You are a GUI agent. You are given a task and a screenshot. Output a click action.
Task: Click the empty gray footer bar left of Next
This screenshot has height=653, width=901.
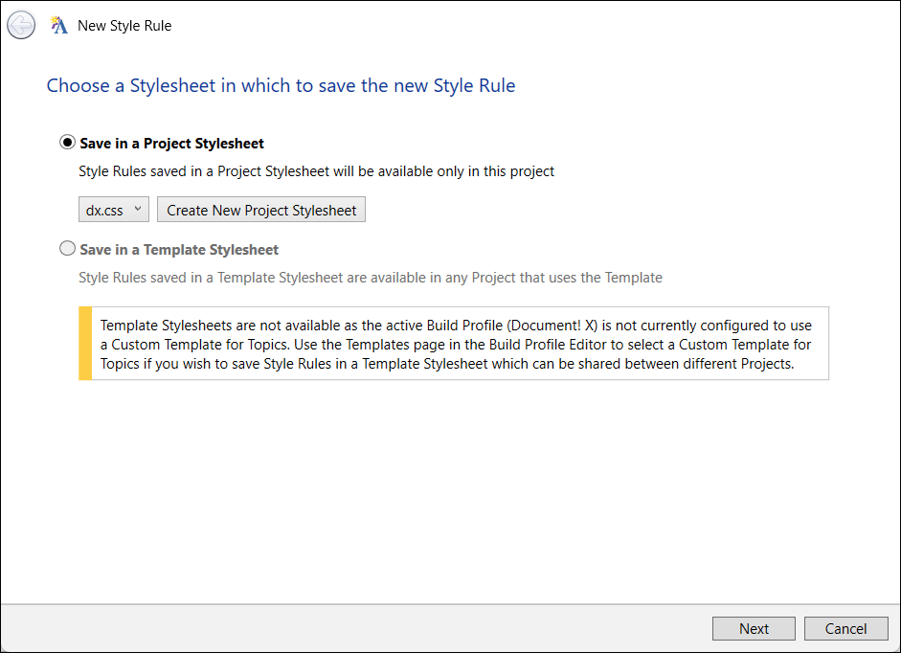pyautogui.click(x=354, y=628)
